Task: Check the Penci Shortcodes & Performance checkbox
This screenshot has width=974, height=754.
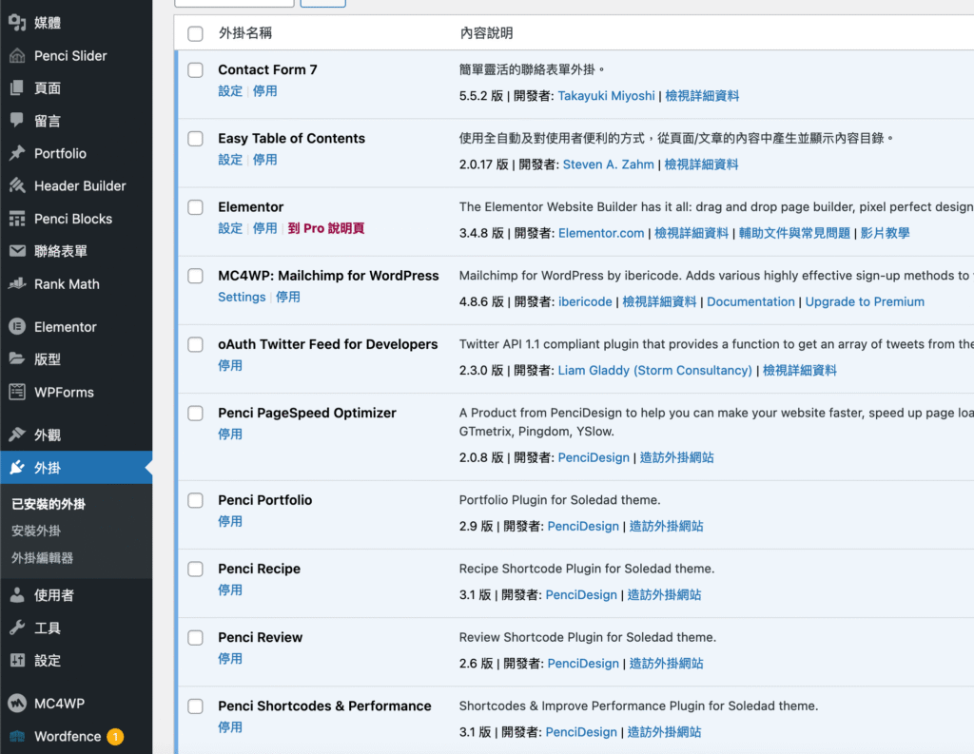Action: point(196,706)
